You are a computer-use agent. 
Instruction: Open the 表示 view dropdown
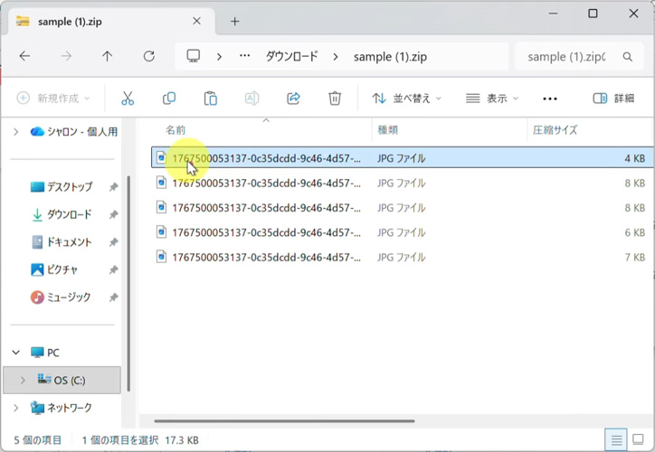pyautogui.click(x=492, y=98)
